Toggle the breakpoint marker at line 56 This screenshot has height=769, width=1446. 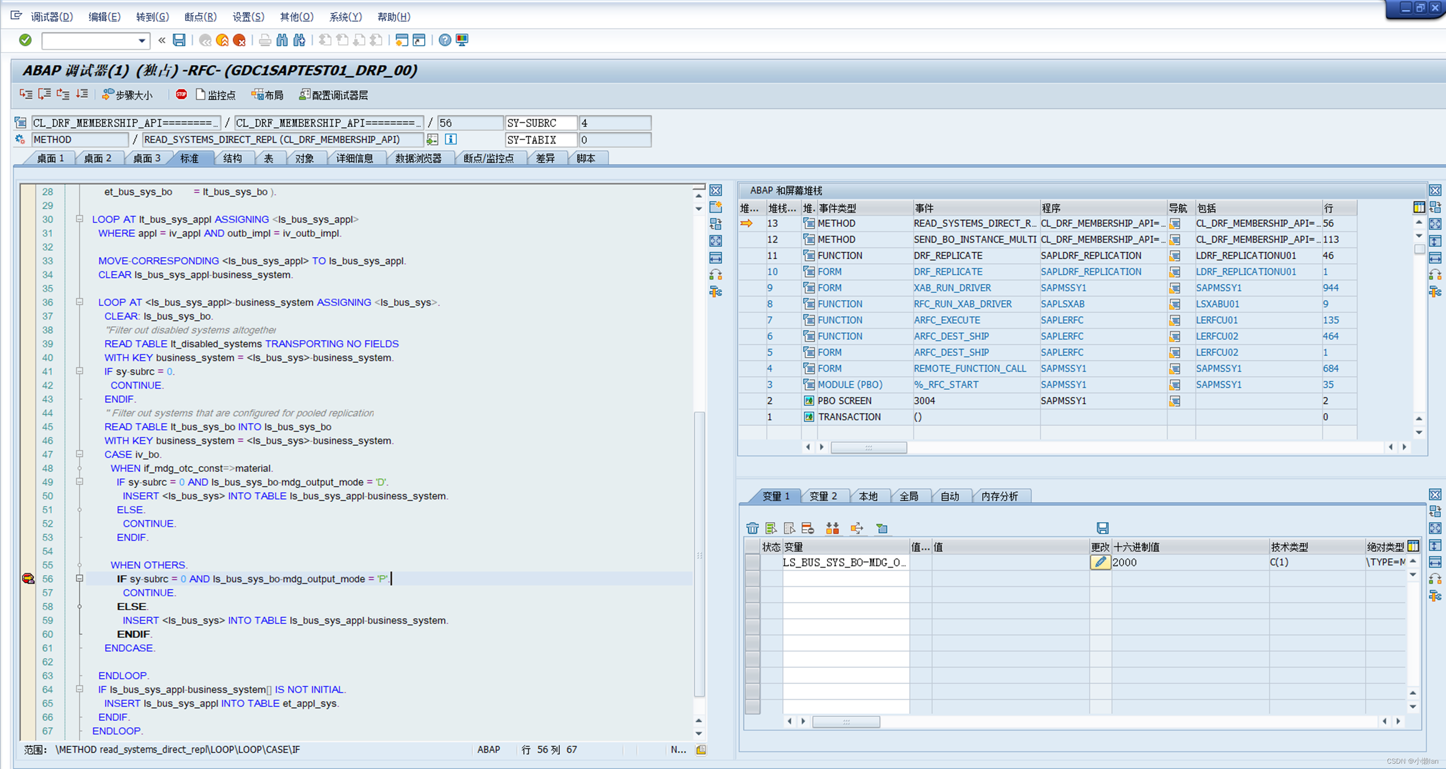pyautogui.click(x=28, y=578)
